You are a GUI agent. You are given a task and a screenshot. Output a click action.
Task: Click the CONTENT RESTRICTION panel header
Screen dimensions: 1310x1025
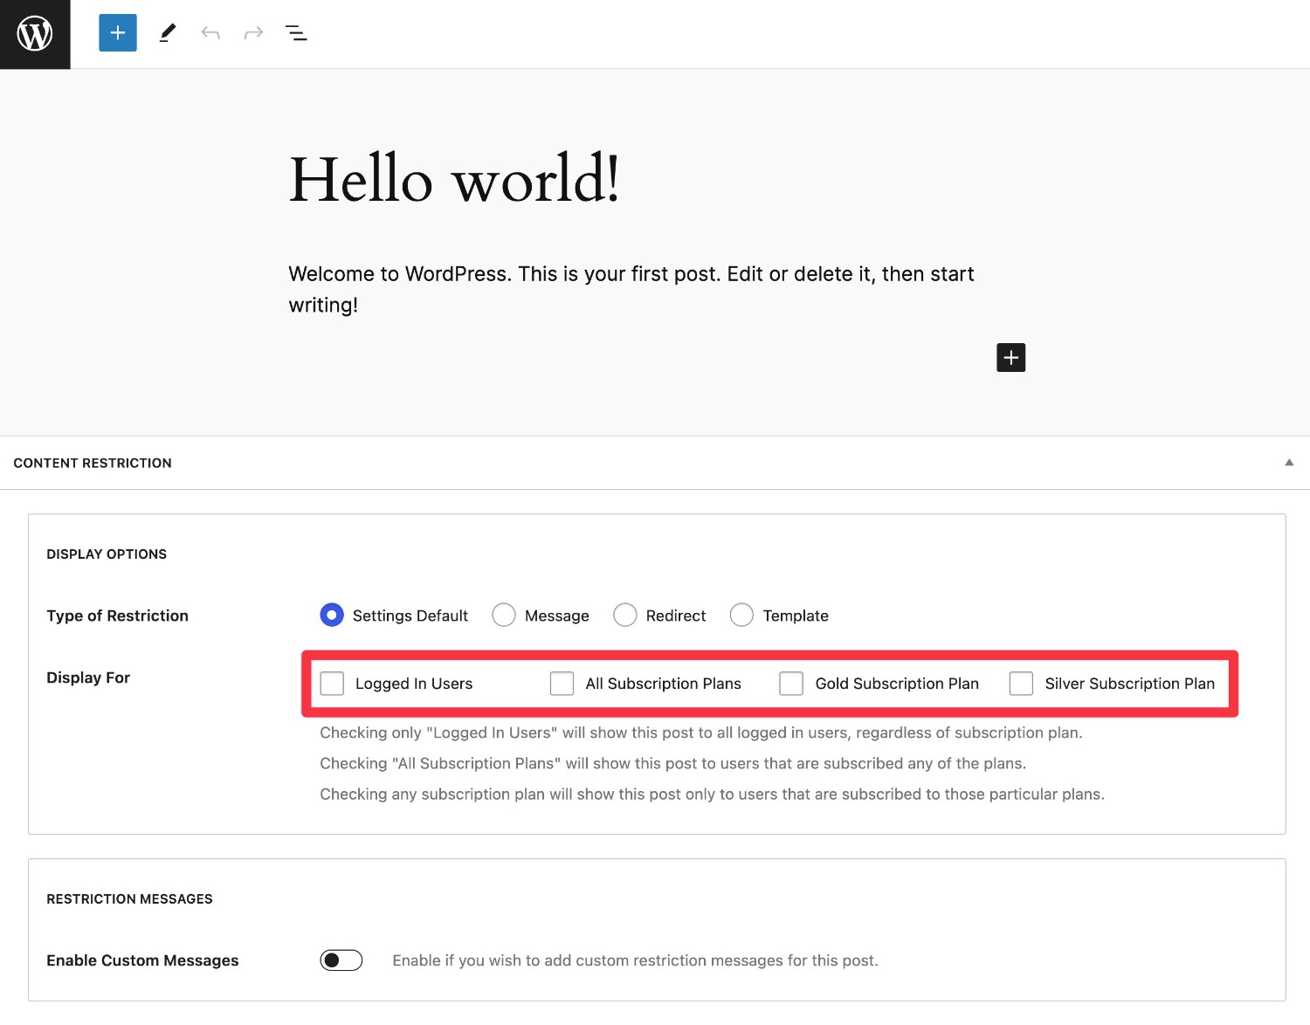click(655, 463)
